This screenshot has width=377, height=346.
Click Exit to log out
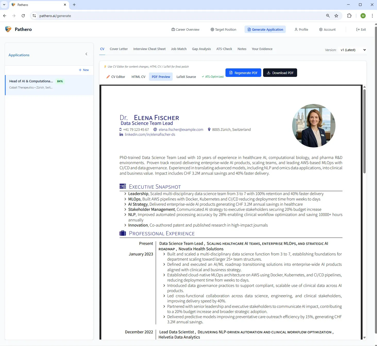tap(361, 29)
